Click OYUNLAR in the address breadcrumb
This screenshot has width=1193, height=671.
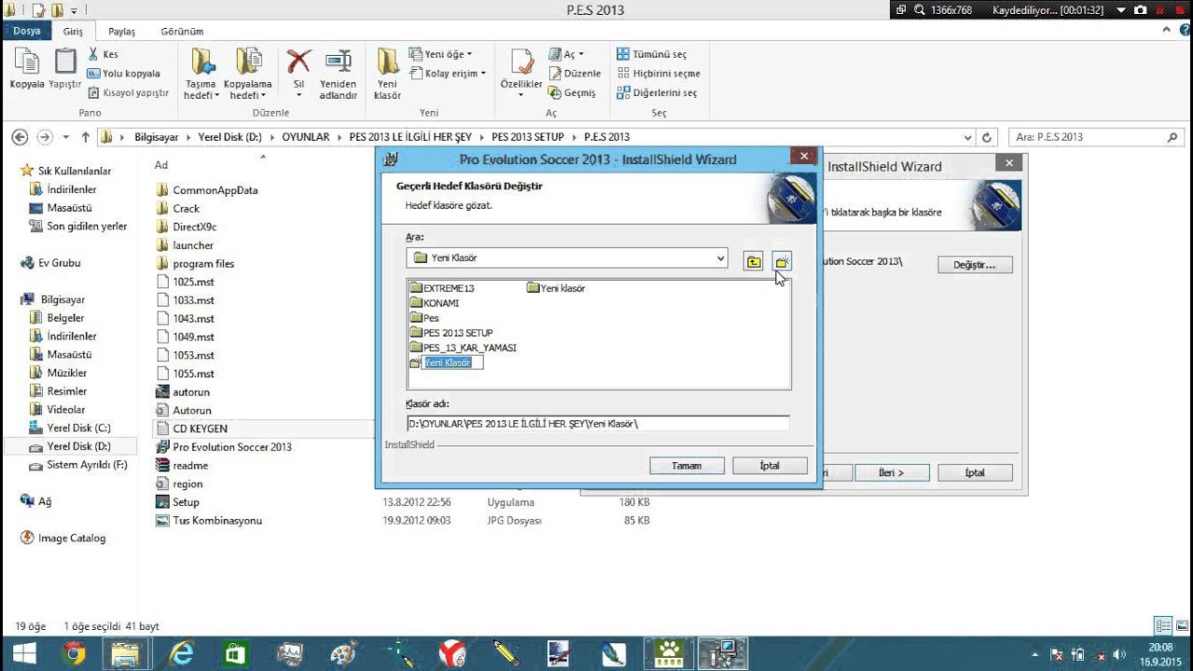[306, 137]
